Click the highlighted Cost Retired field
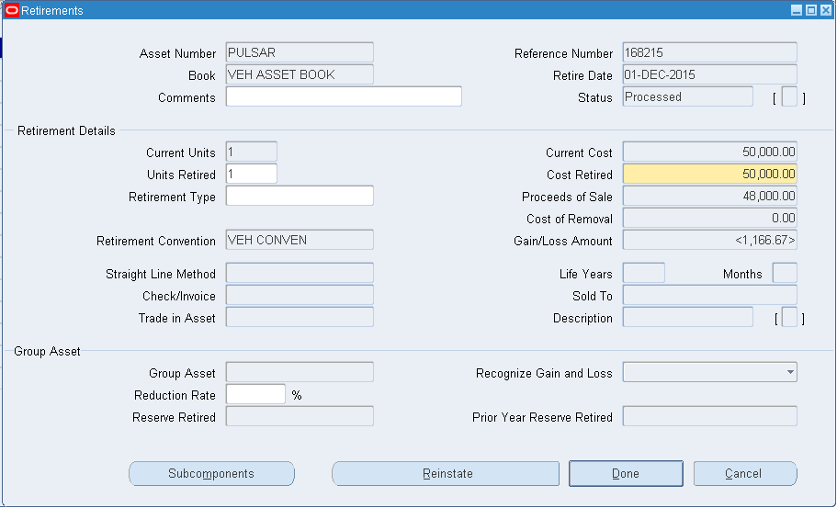 coord(709,174)
